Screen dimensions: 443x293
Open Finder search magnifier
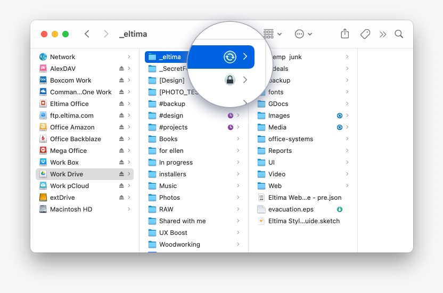click(x=399, y=34)
